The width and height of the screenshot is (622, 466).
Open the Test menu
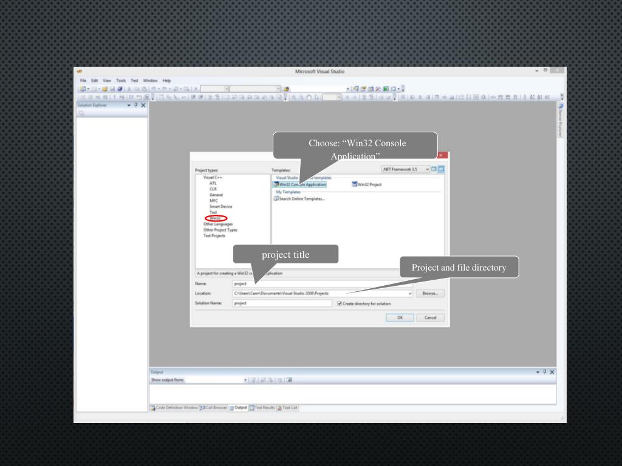pyautogui.click(x=134, y=81)
